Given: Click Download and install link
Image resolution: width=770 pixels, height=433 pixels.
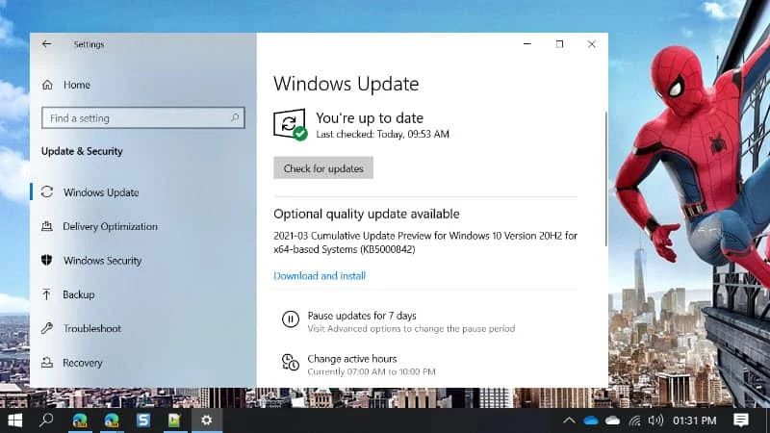Looking at the screenshot, I should [320, 276].
